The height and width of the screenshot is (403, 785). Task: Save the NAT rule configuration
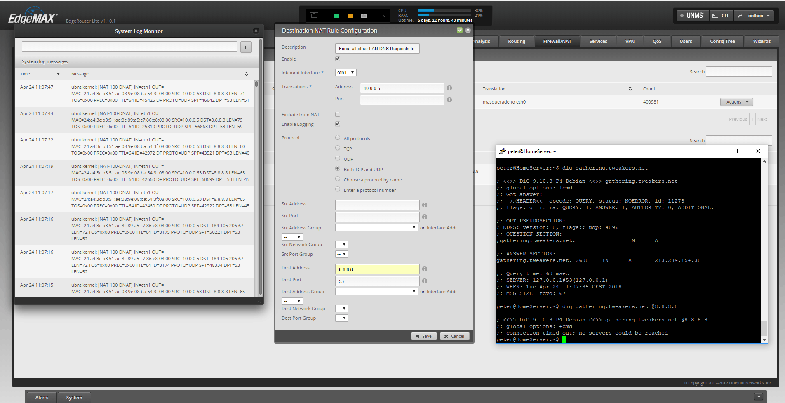pos(424,336)
